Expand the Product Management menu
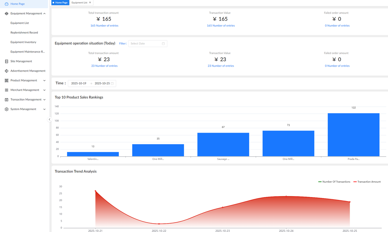This screenshot has height=232, width=388. tap(44, 80)
